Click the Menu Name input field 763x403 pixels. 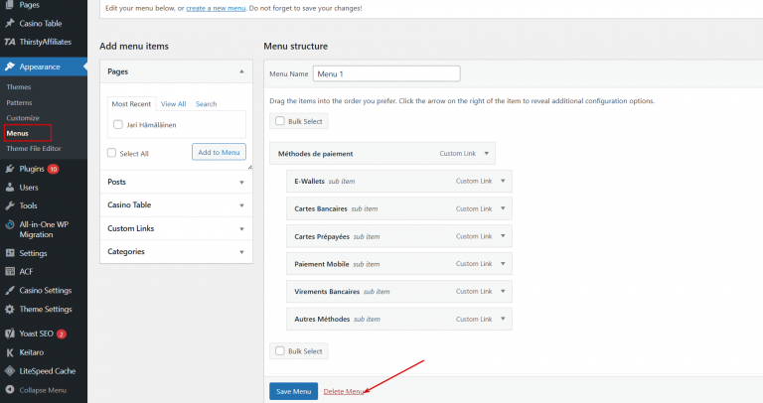385,73
